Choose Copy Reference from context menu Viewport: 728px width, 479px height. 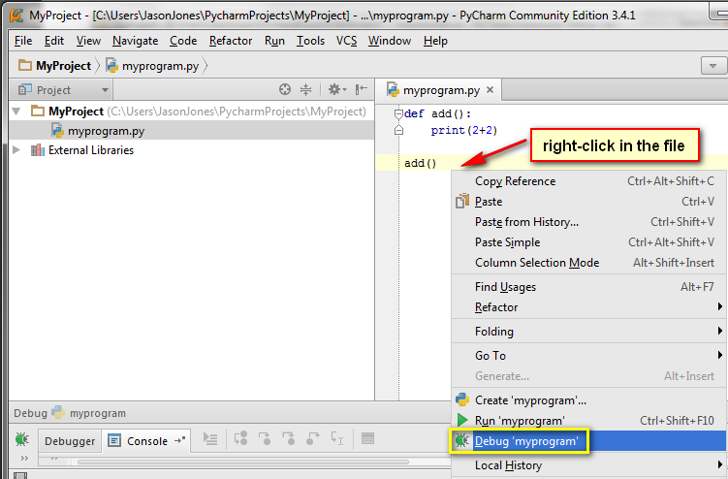[589, 181]
